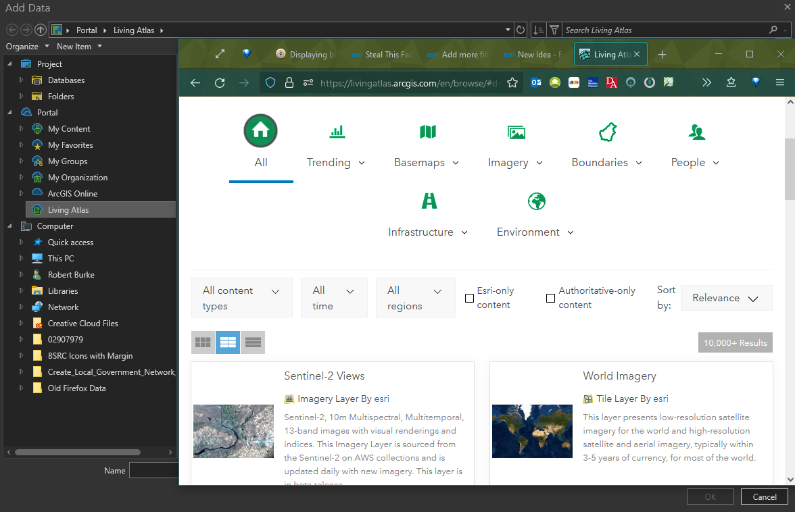Open the Relevance sort dropdown
The image size is (795, 512).
pyautogui.click(x=726, y=298)
